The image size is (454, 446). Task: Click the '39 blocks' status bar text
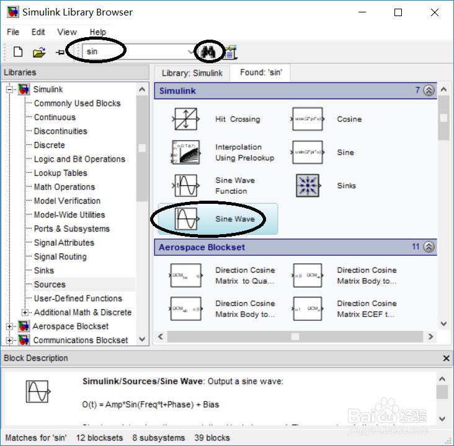point(212,438)
